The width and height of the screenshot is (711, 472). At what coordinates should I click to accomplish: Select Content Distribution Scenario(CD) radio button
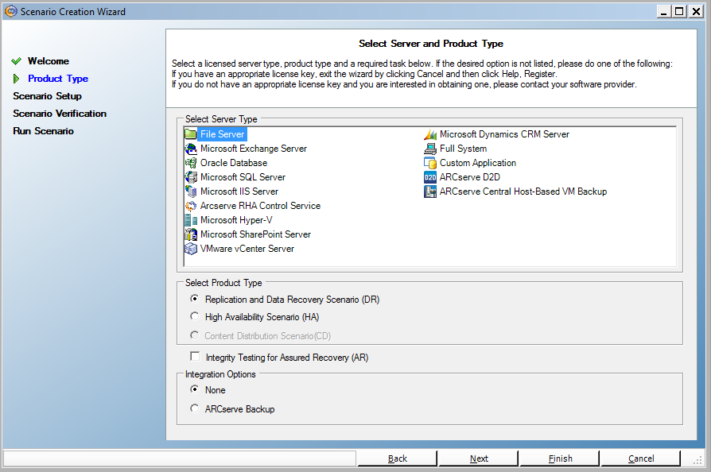pyautogui.click(x=195, y=335)
